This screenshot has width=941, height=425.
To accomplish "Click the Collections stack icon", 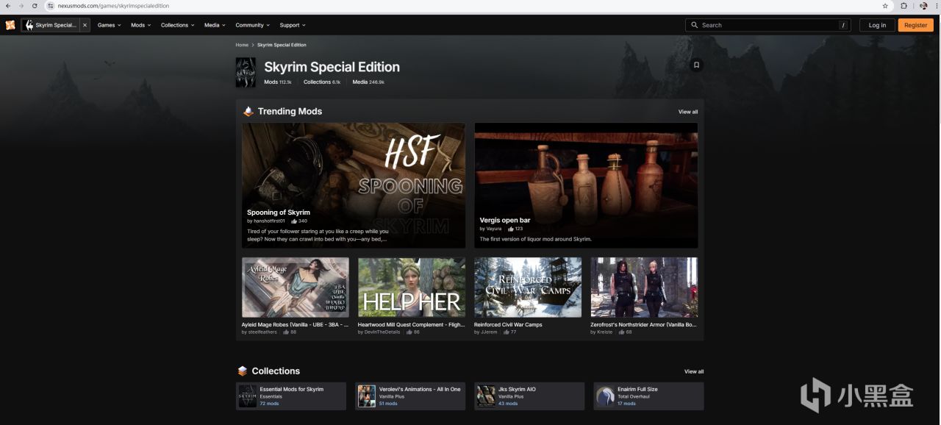I will (x=243, y=371).
